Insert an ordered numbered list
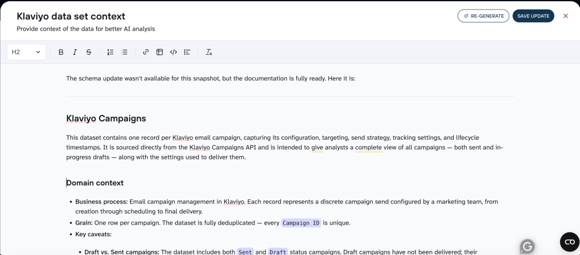The image size is (580, 255). 110,52
